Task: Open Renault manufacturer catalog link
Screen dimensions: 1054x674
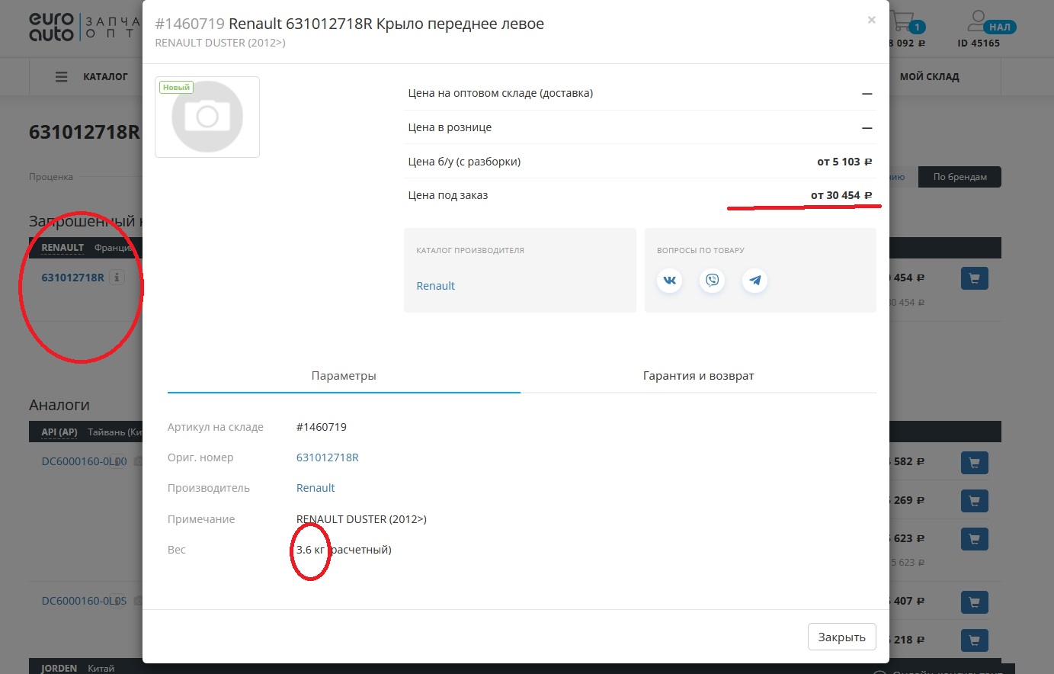Action: coord(435,286)
